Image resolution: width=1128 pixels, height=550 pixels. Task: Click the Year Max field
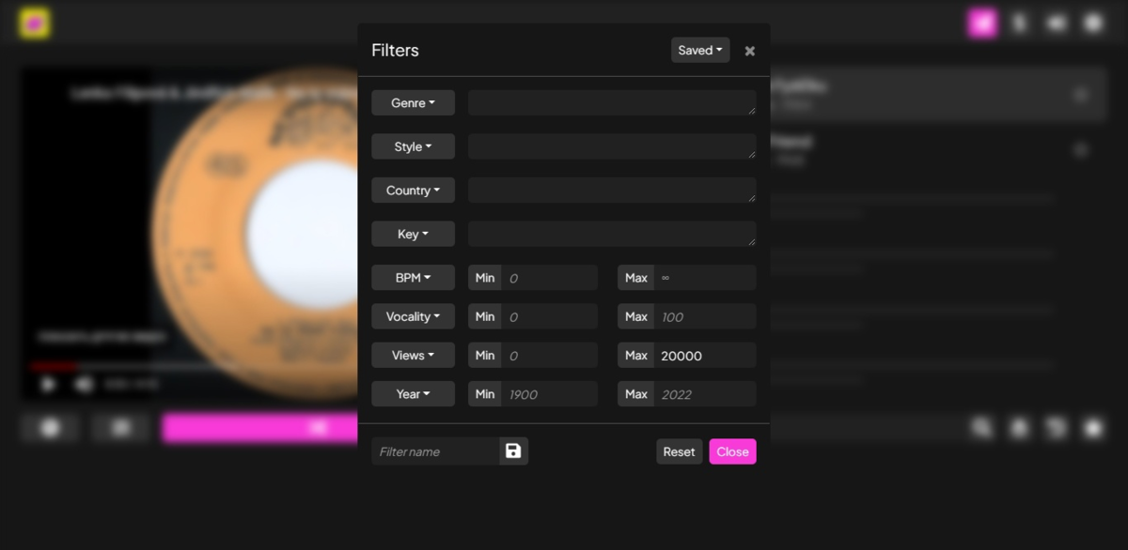pyautogui.click(x=705, y=394)
